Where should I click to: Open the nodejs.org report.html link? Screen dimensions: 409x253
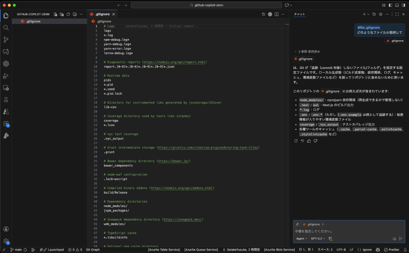coord(174,62)
